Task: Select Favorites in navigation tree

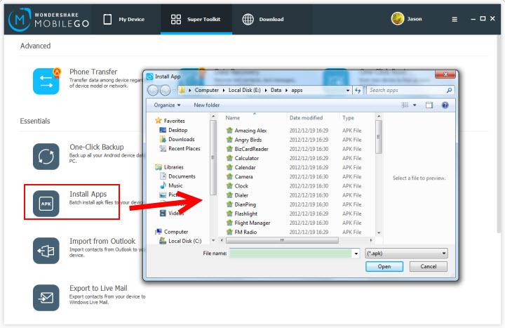Action: pos(174,121)
